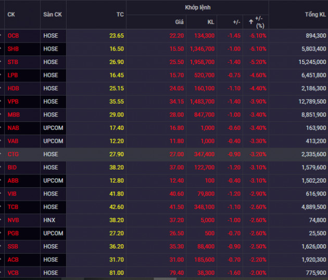Sort by Giá column header
Image resolution: width=328 pixels, height=280 pixels.
[179, 22]
